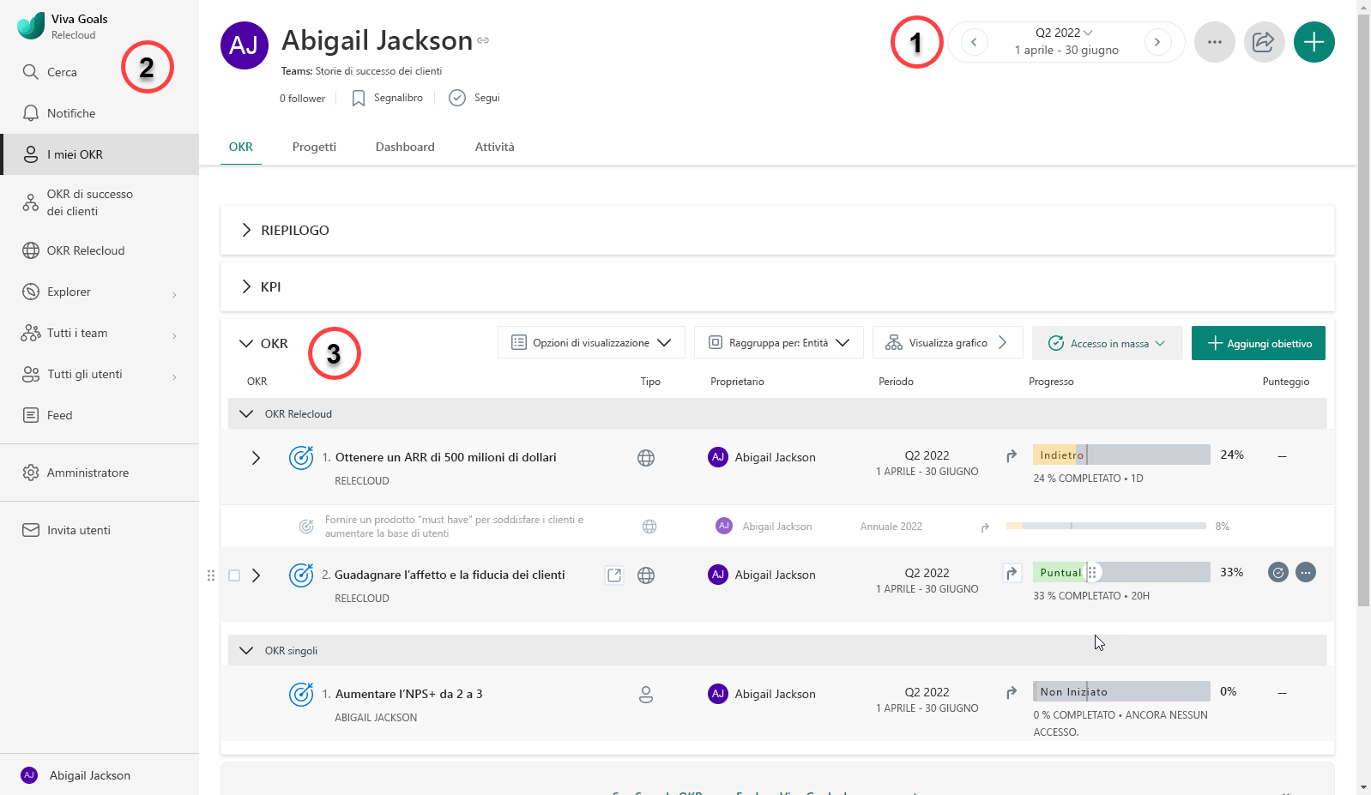Open Ottenere un ARR di 500 milioni
1371x795 pixels.
(445, 457)
